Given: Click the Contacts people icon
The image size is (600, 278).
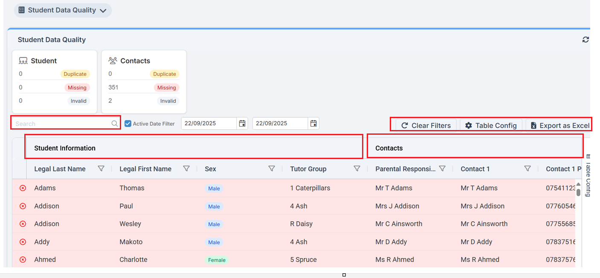Looking at the screenshot, I should pos(113,61).
